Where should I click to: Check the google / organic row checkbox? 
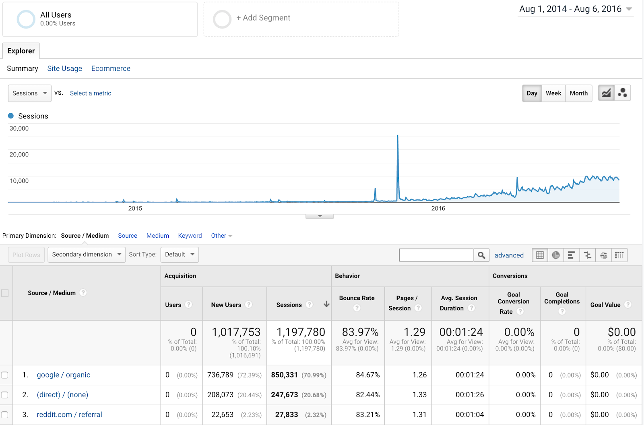pyautogui.click(x=4, y=375)
